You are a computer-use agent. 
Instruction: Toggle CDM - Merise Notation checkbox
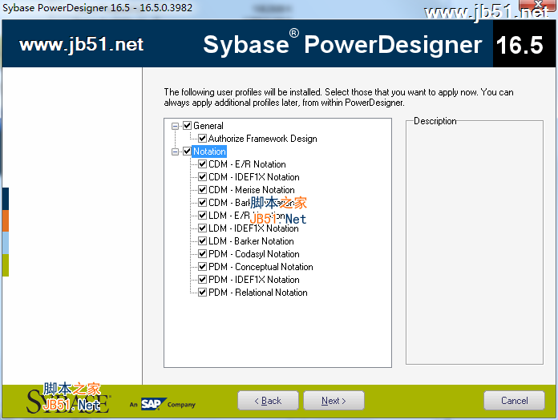click(202, 189)
